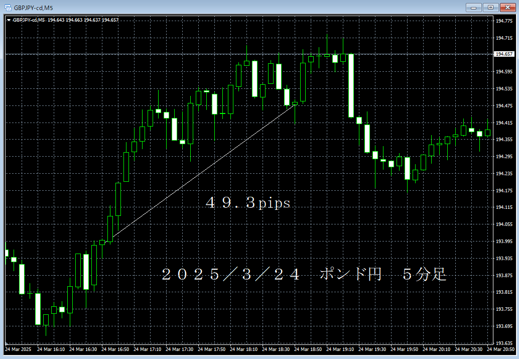The height and width of the screenshot is (359, 519).
Task: Select the "49.3pips" text label
Action: click(x=248, y=203)
